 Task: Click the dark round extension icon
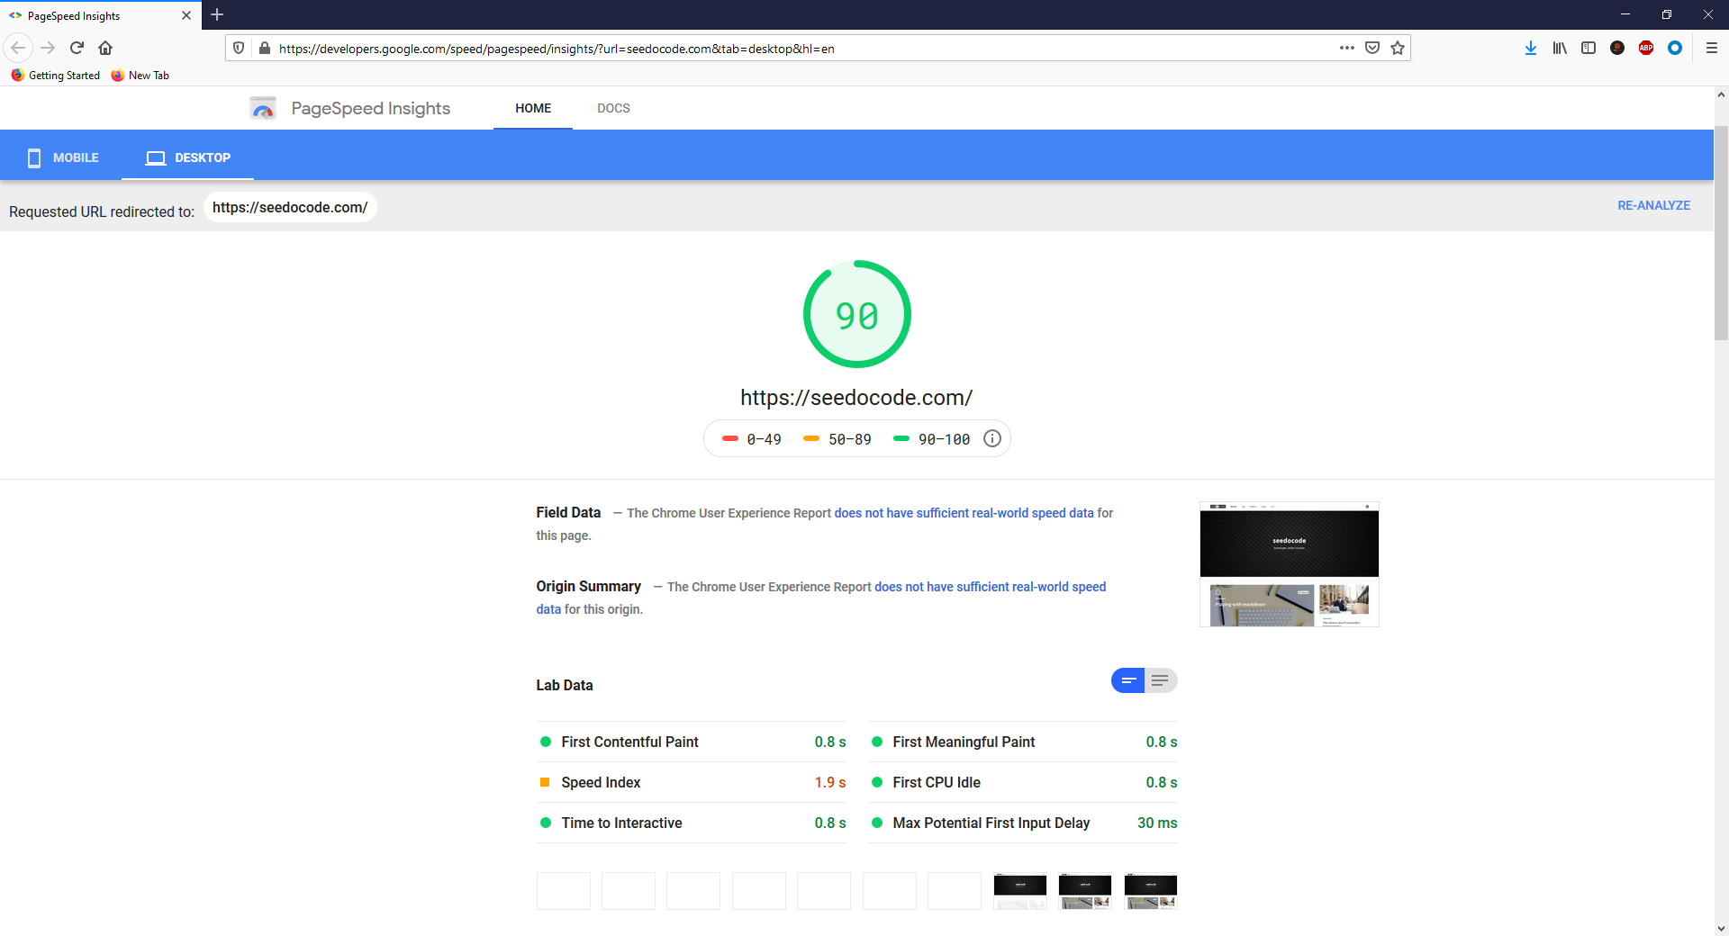(x=1617, y=48)
